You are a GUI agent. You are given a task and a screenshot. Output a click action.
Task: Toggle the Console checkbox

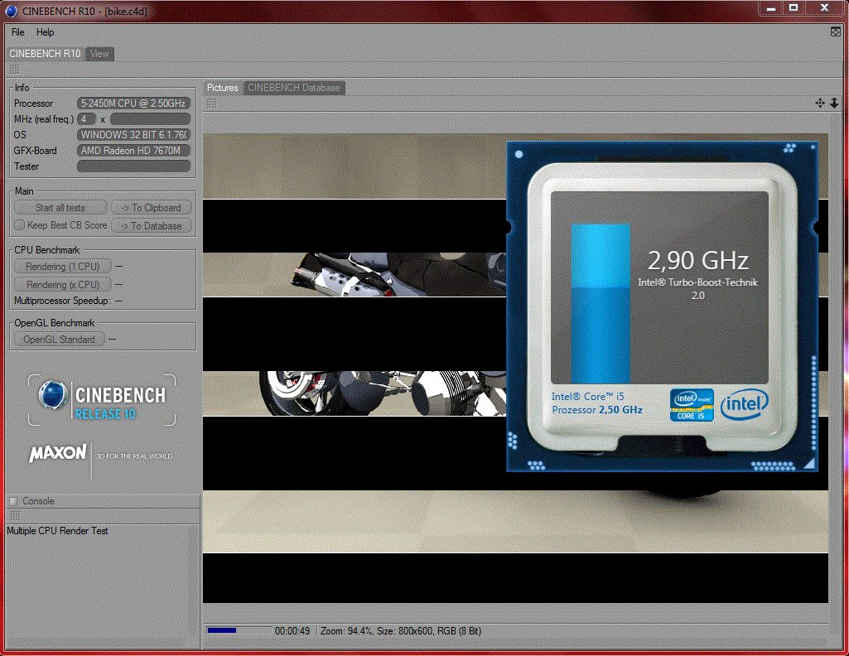click(x=14, y=501)
